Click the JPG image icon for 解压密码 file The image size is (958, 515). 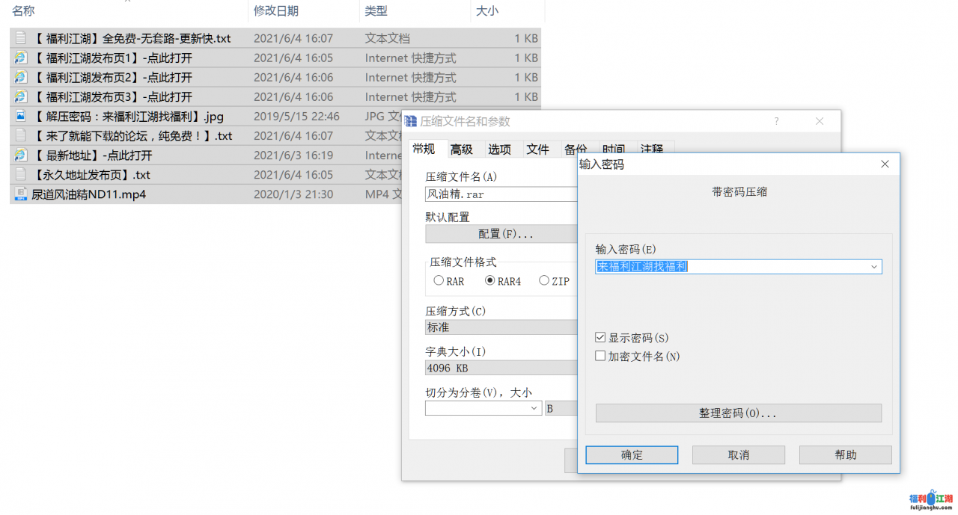coord(20,117)
